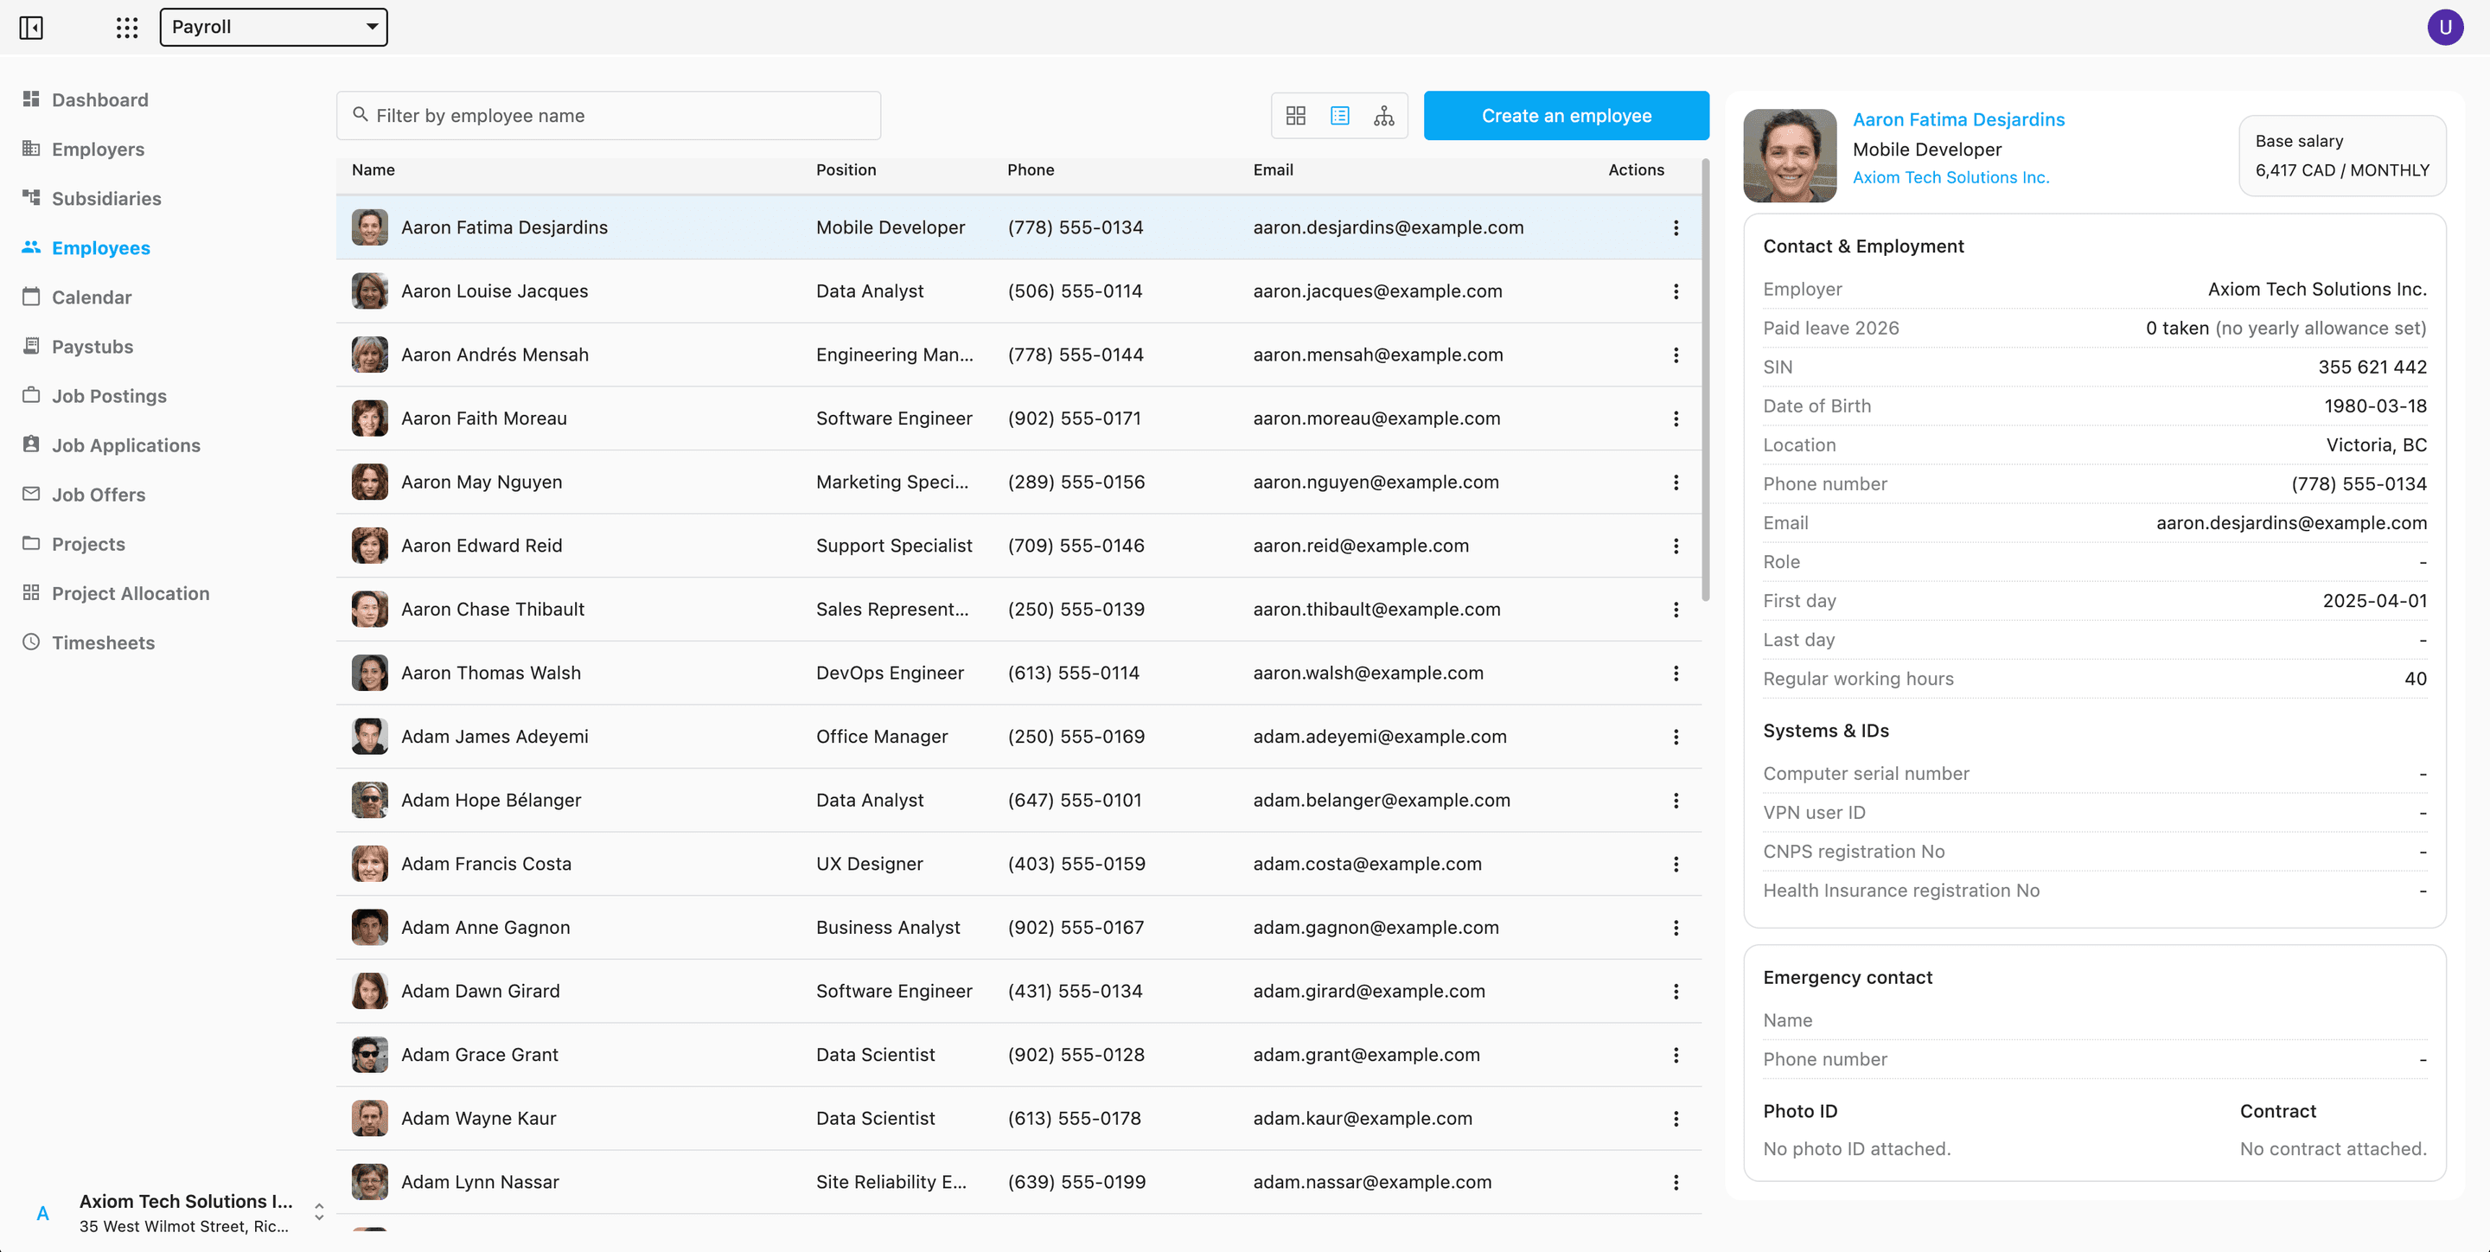Screen dimensions: 2490x1252
Task: Open actions menu for Aaron Louise Jacques
Action: click(1676, 291)
